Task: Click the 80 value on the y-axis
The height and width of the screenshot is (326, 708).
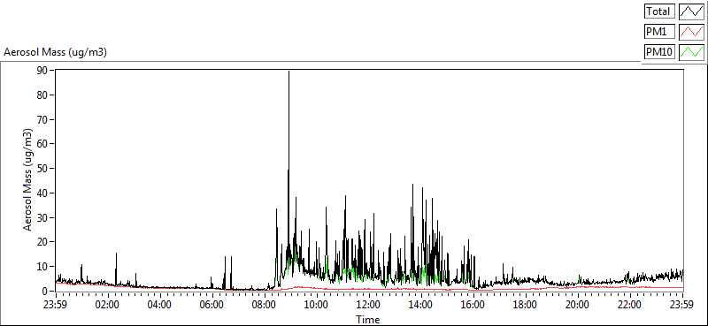Action: [x=42, y=95]
